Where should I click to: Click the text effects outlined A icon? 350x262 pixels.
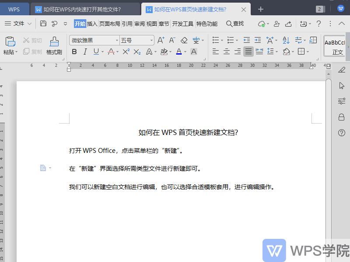(149, 52)
